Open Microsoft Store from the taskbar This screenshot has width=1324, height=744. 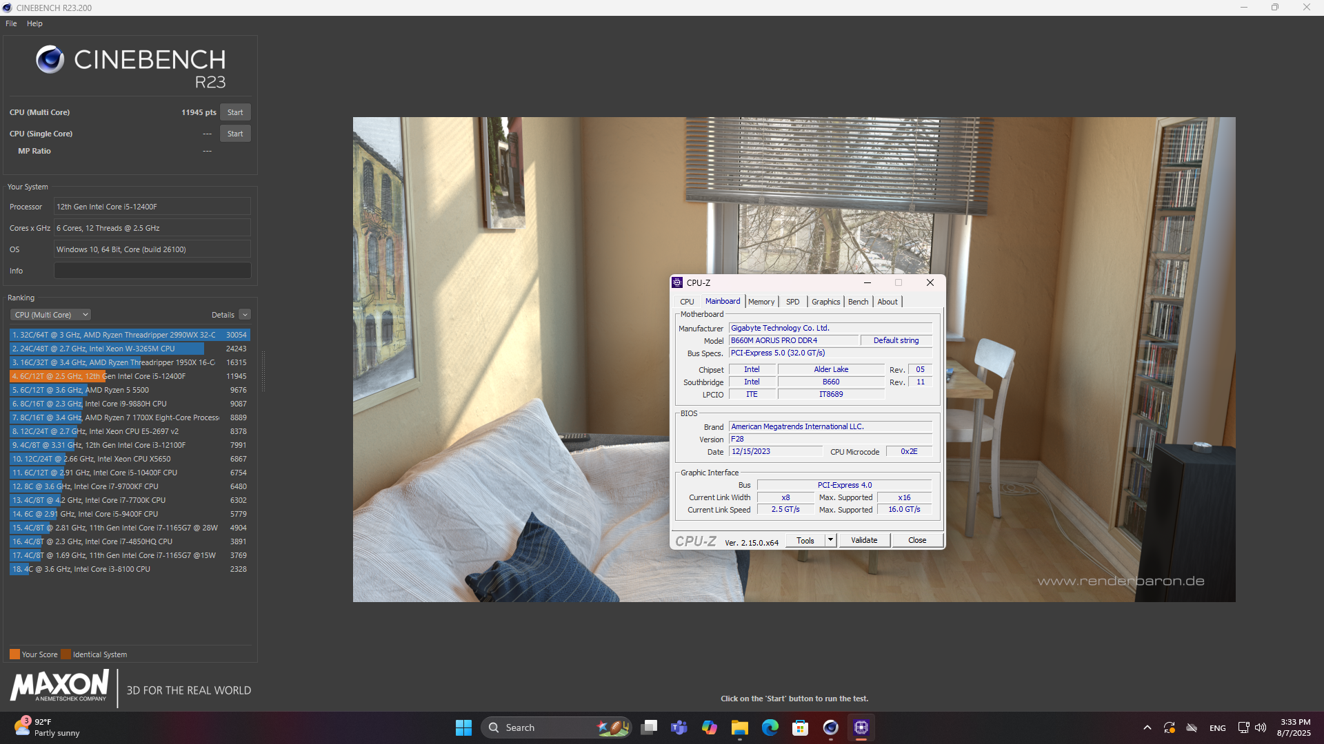[x=801, y=727]
